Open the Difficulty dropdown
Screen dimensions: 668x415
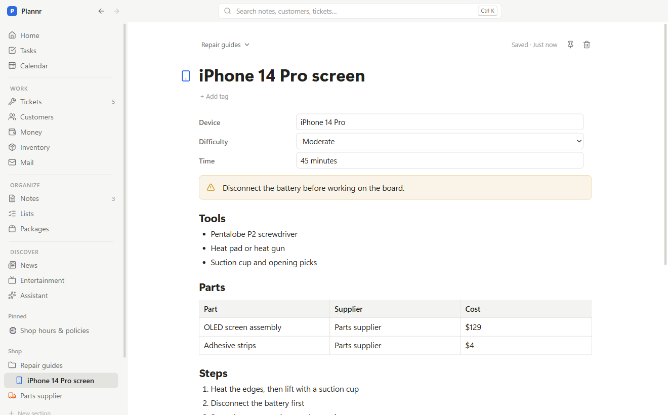440,141
